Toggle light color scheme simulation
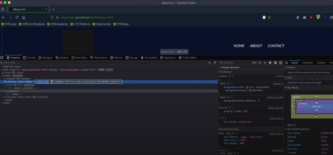This screenshot has height=155, width=333. click(270, 63)
